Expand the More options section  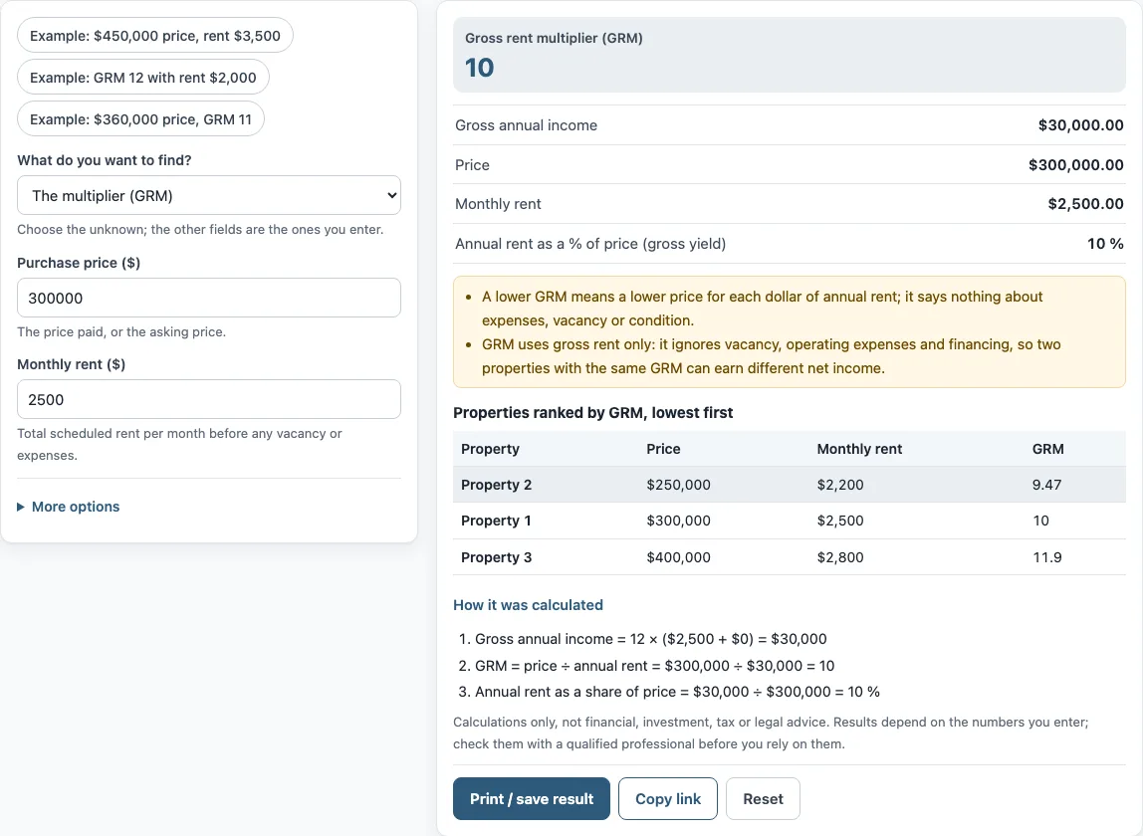pyautogui.click(x=69, y=507)
